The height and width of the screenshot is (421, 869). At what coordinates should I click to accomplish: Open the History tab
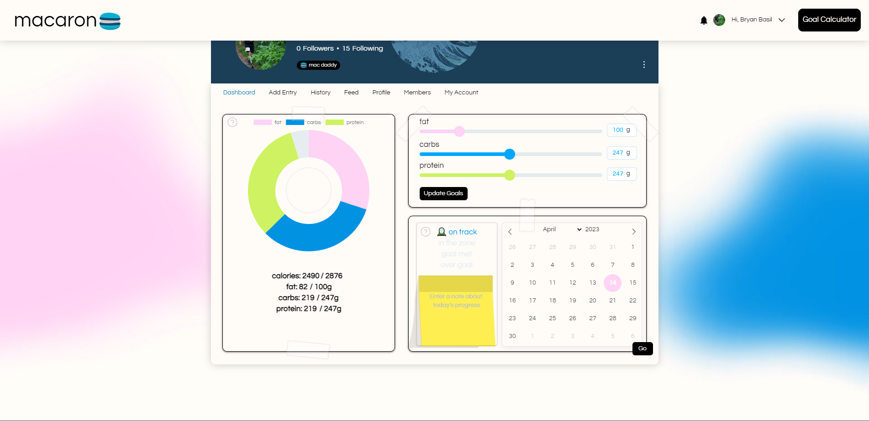[321, 92]
